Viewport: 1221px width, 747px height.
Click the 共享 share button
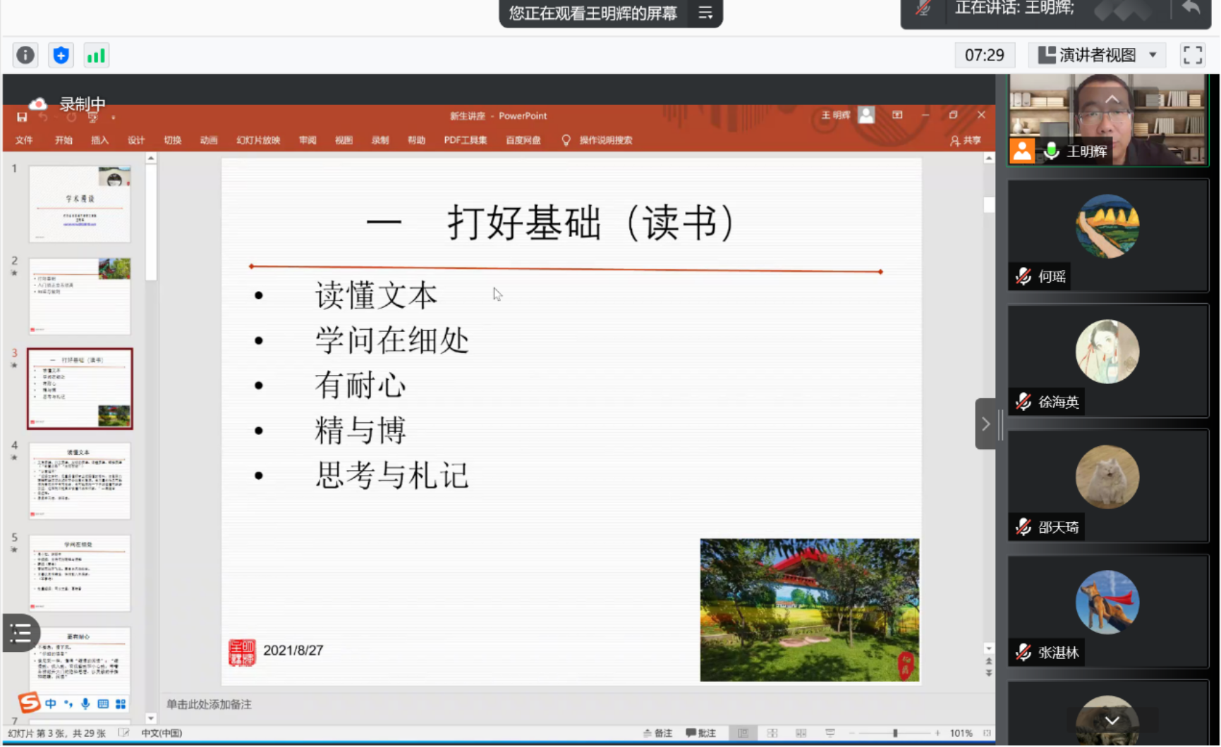coord(966,140)
